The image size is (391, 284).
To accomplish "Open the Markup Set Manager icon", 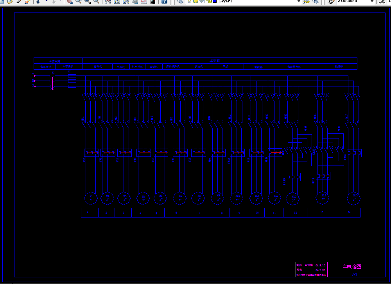I will (144, 2).
